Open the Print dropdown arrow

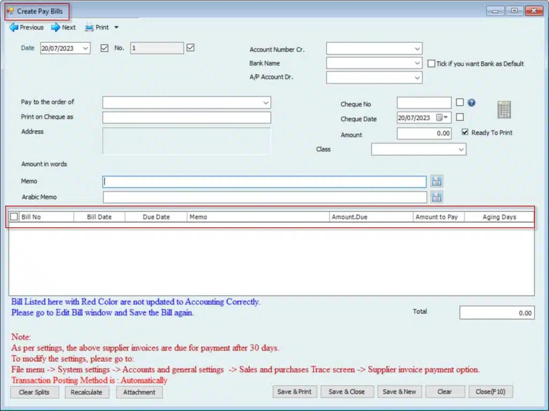coord(116,27)
